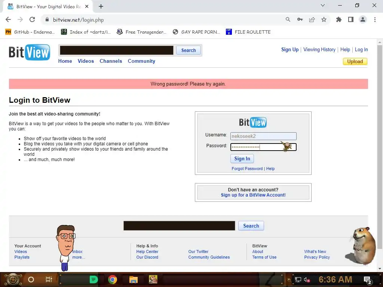Open the Community Guidelines link

click(209, 257)
